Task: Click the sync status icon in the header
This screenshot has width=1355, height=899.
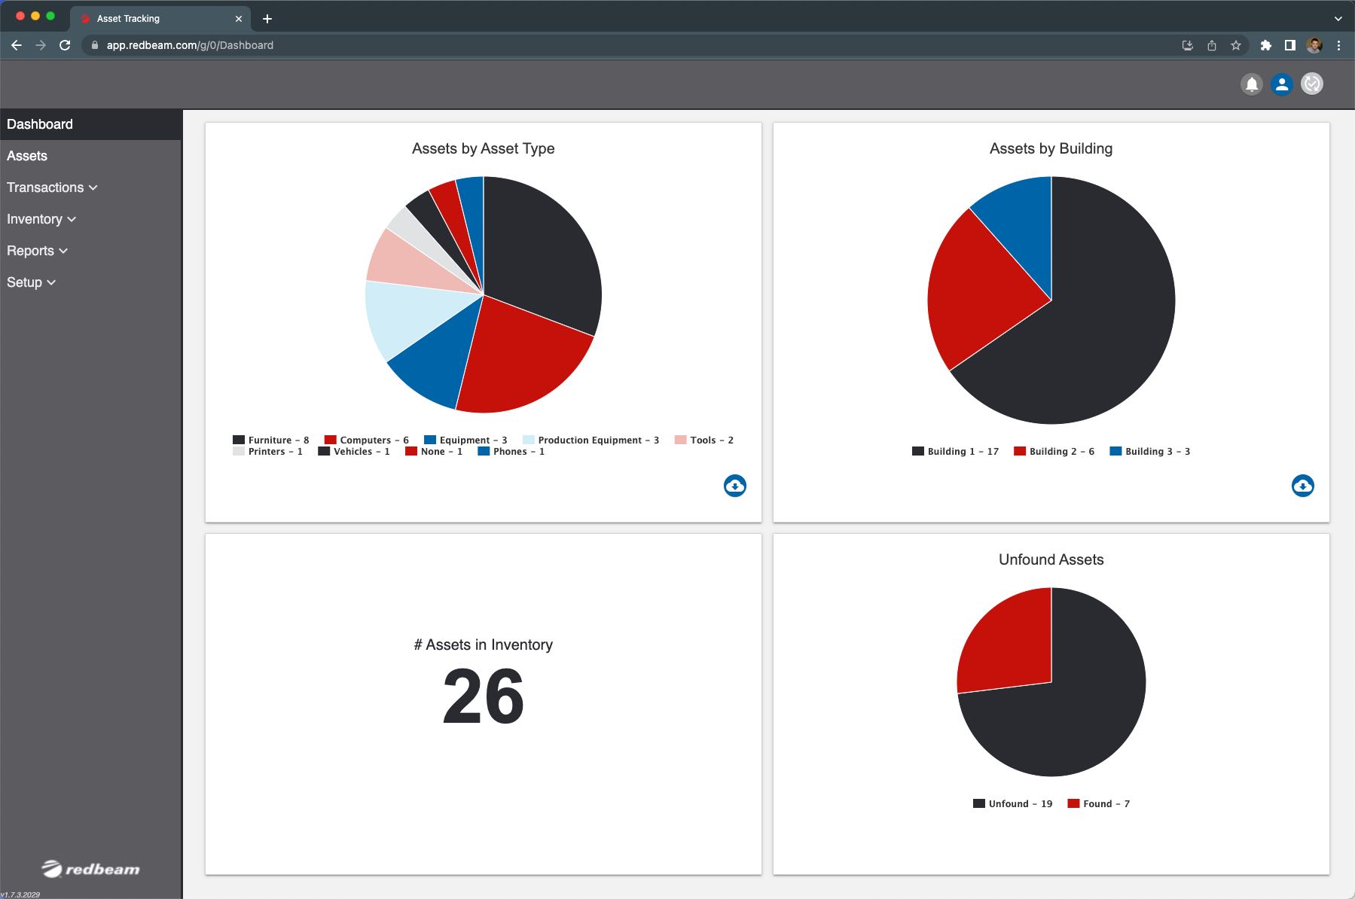Action: point(1311,84)
